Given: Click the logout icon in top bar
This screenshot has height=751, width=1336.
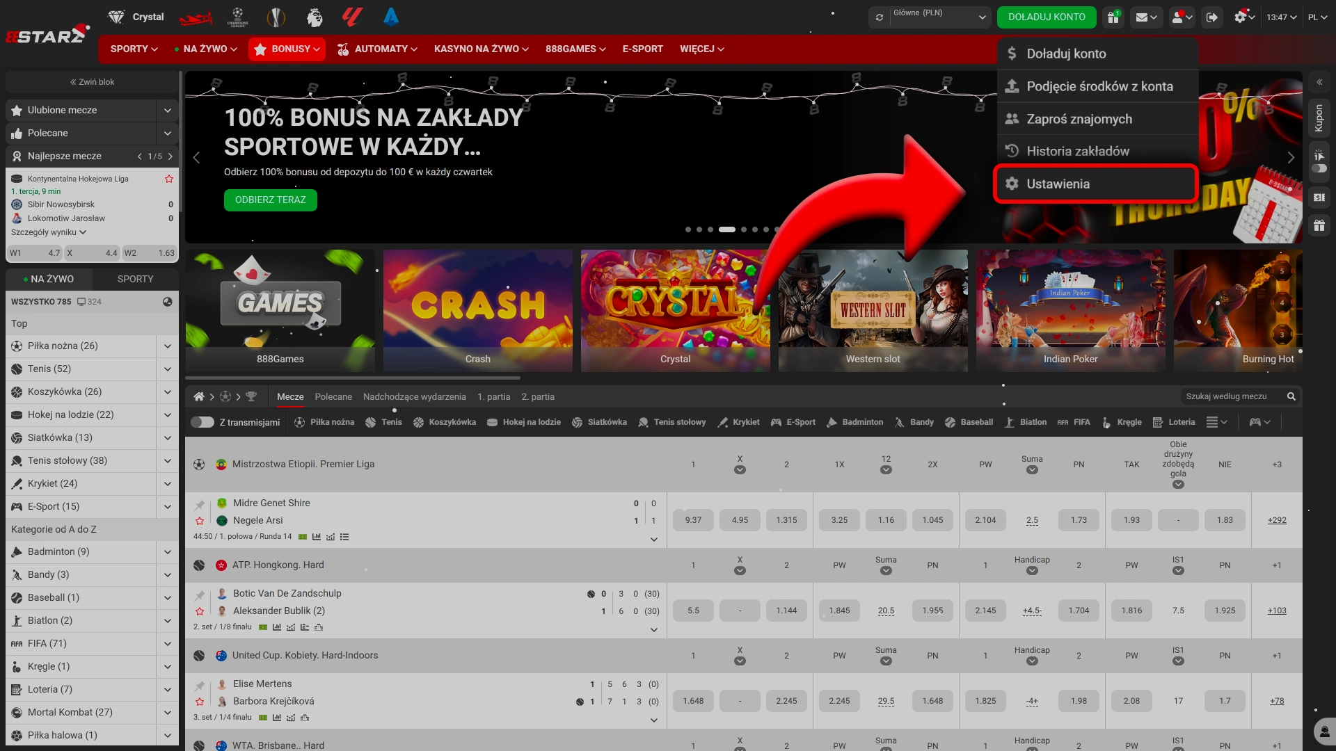Looking at the screenshot, I should click(1213, 17).
